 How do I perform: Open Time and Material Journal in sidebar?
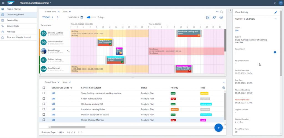pos(18,37)
